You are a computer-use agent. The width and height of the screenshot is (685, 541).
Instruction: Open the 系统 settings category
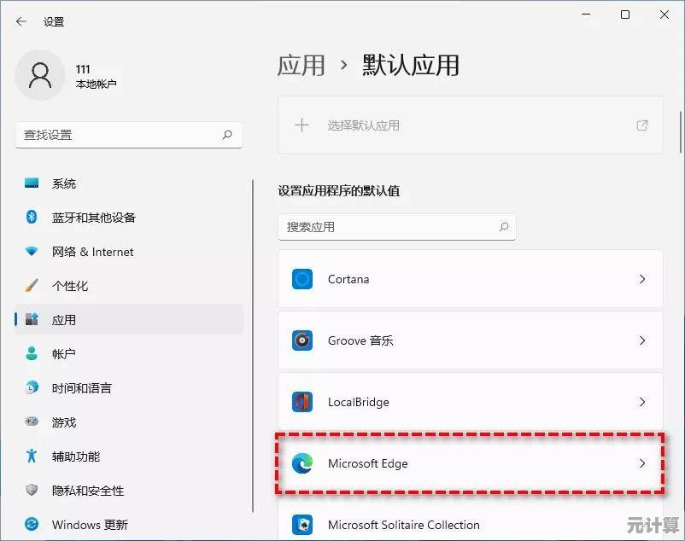point(64,183)
